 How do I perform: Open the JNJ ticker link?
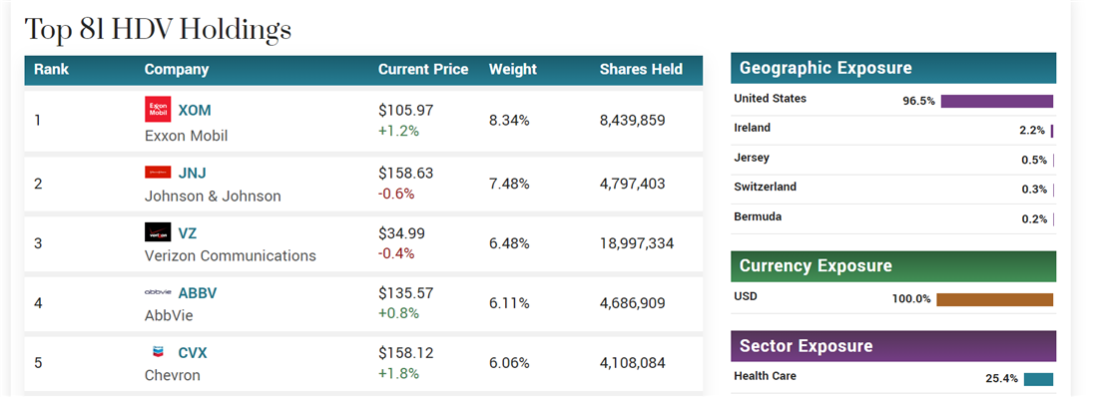[192, 173]
